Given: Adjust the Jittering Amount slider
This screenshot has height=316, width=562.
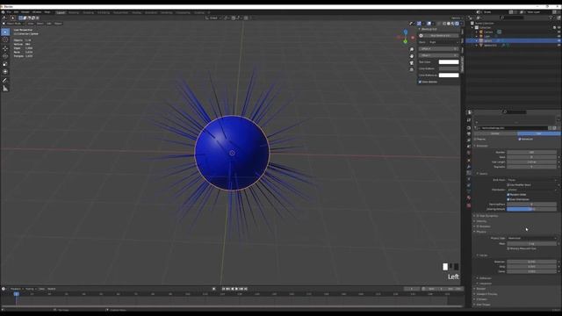Looking at the screenshot, I should point(532,209).
